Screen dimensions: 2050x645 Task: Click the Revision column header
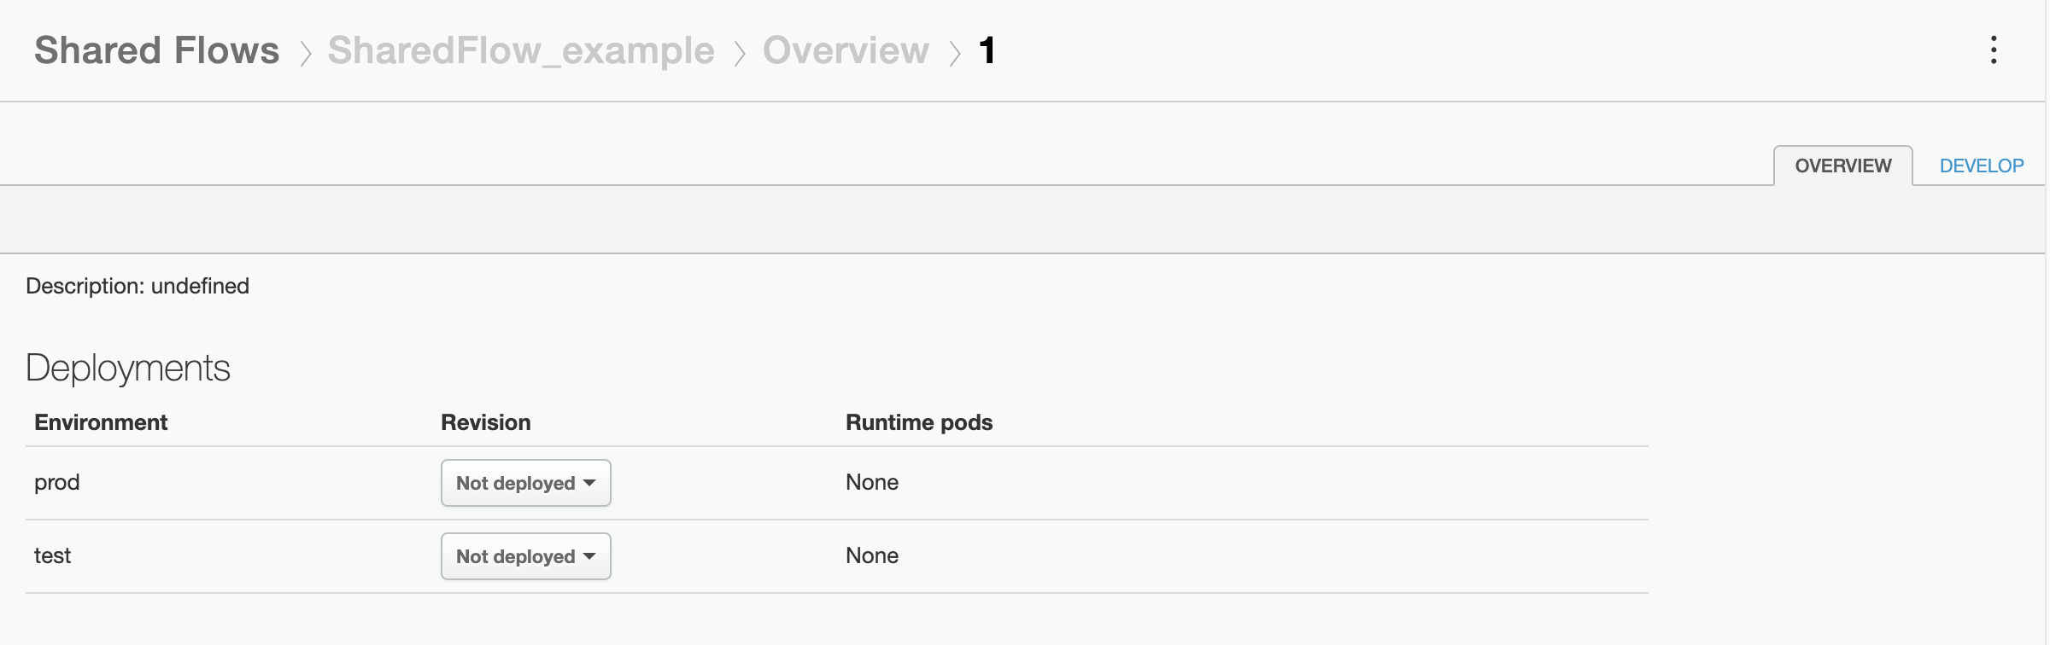click(x=485, y=421)
